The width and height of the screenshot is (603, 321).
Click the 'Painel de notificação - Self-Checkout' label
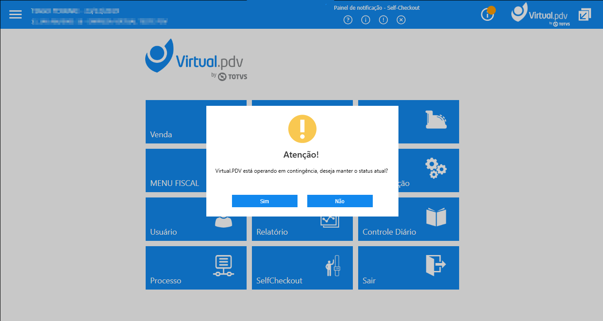pos(377,8)
